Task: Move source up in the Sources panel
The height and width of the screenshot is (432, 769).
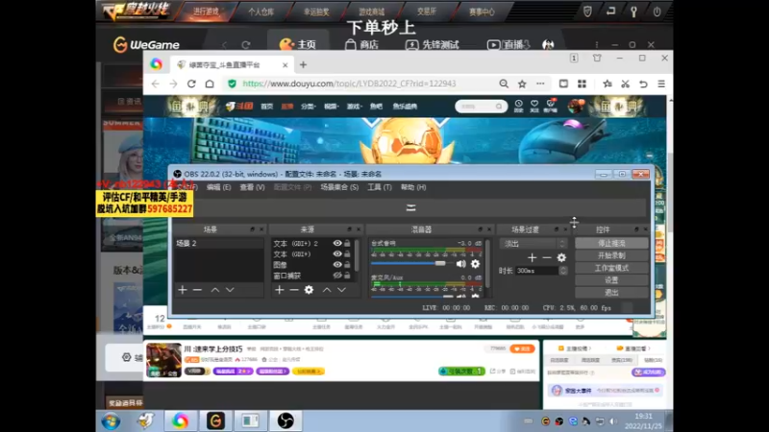Action: [327, 290]
